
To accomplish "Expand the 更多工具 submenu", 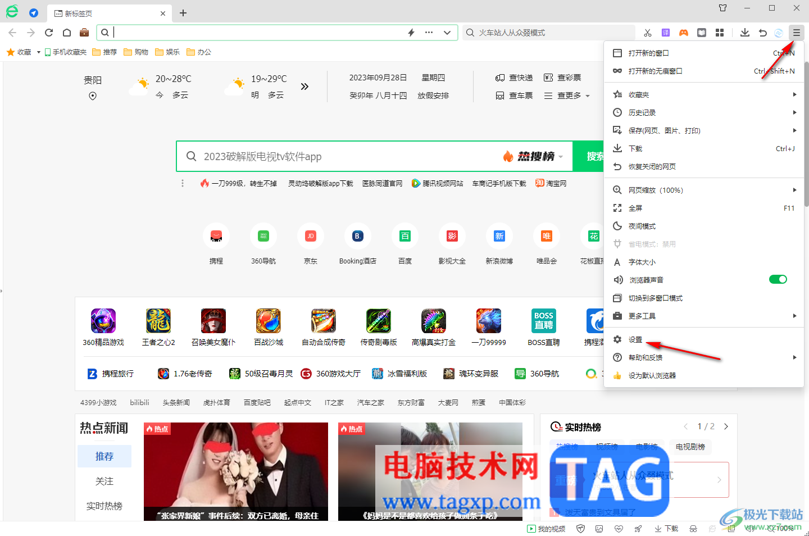I will tap(794, 316).
